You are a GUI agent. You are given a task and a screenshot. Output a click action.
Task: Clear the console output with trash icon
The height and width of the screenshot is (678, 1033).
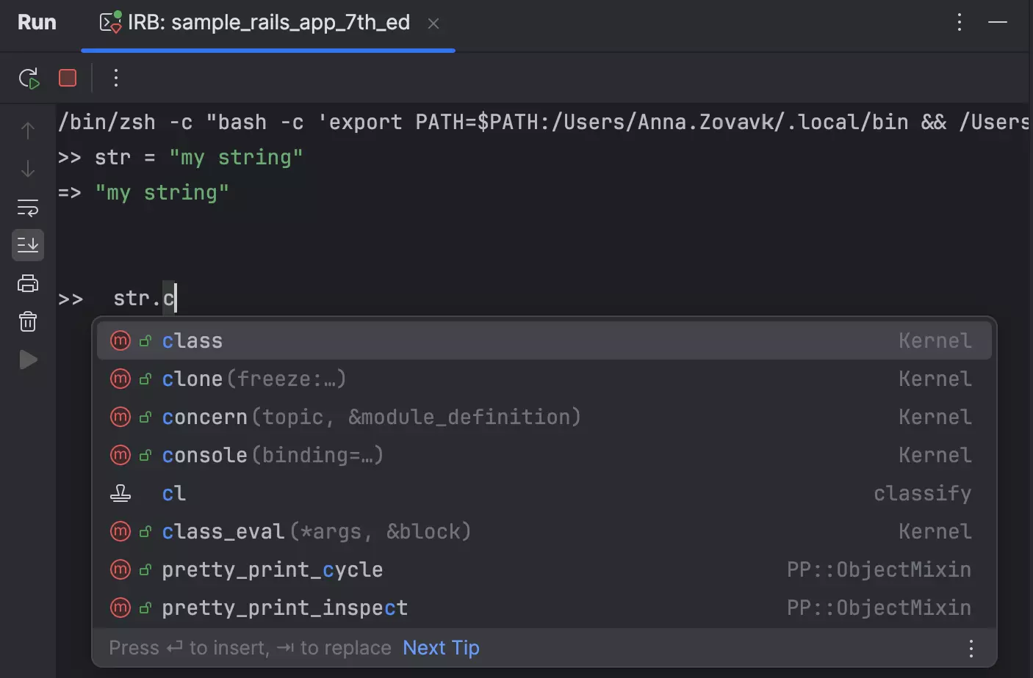coord(27,321)
